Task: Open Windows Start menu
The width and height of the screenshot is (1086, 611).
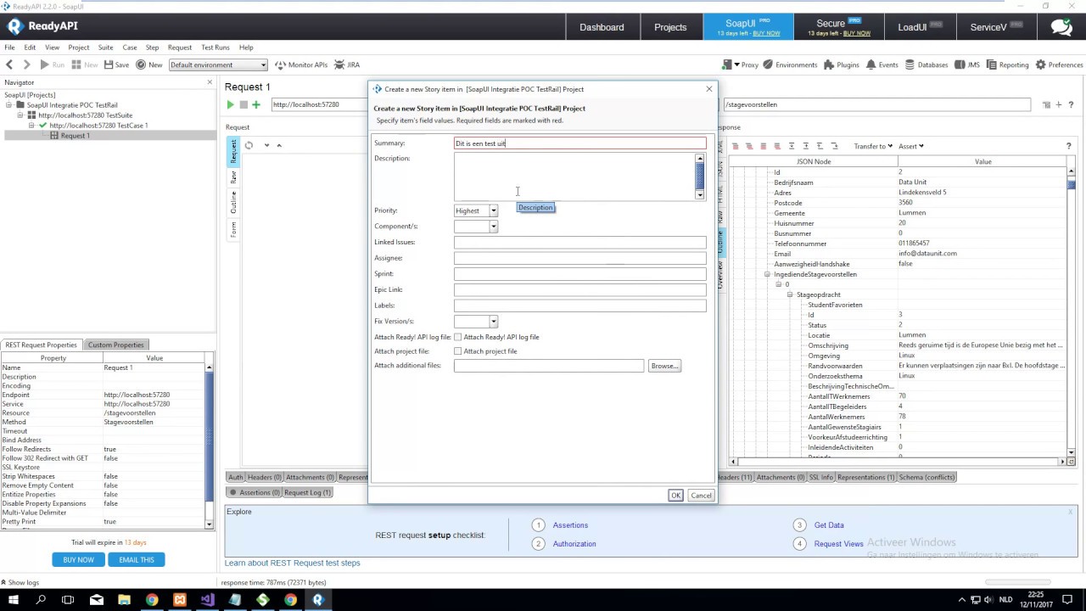Action: click(14, 600)
